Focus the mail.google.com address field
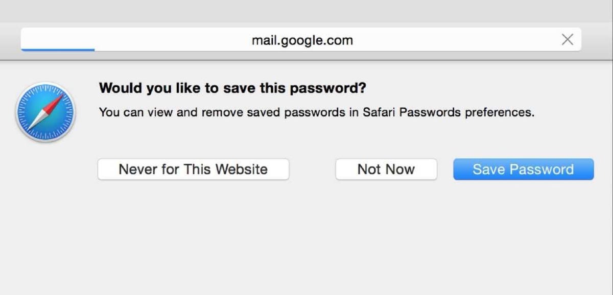 coord(301,40)
